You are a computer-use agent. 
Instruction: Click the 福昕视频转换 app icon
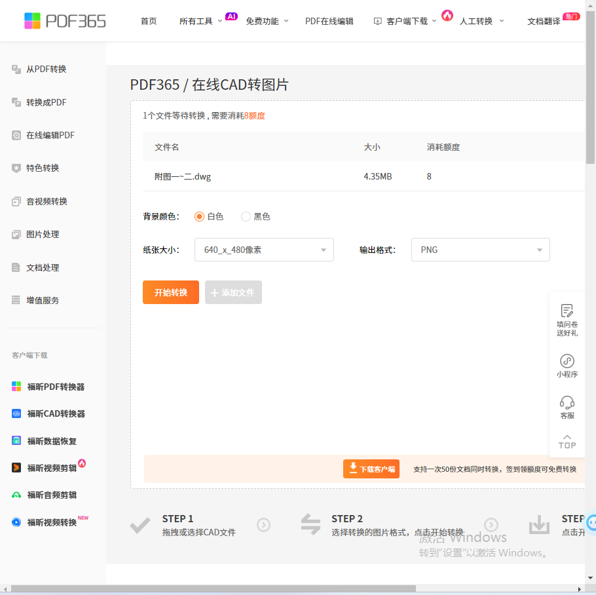tap(16, 522)
